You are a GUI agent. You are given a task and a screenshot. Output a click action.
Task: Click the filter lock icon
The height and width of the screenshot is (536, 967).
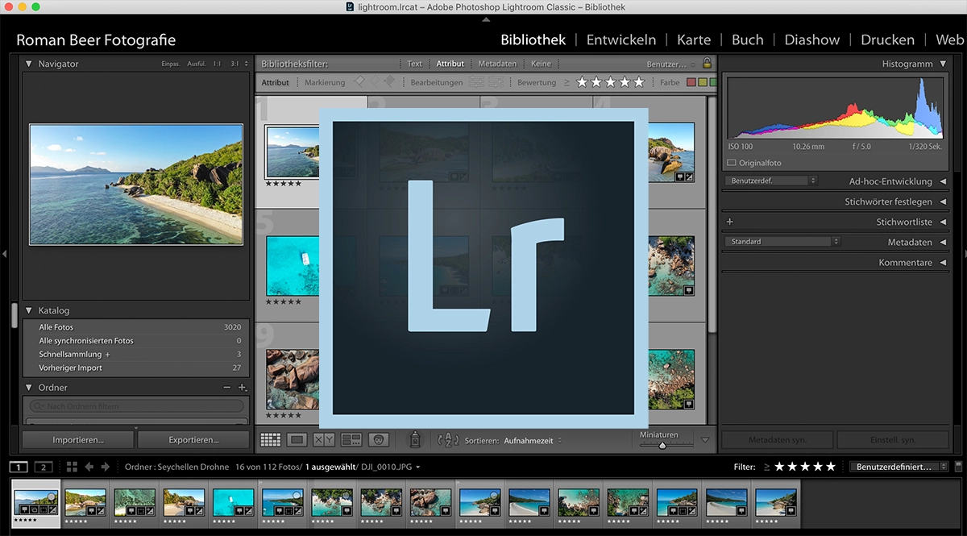(707, 64)
